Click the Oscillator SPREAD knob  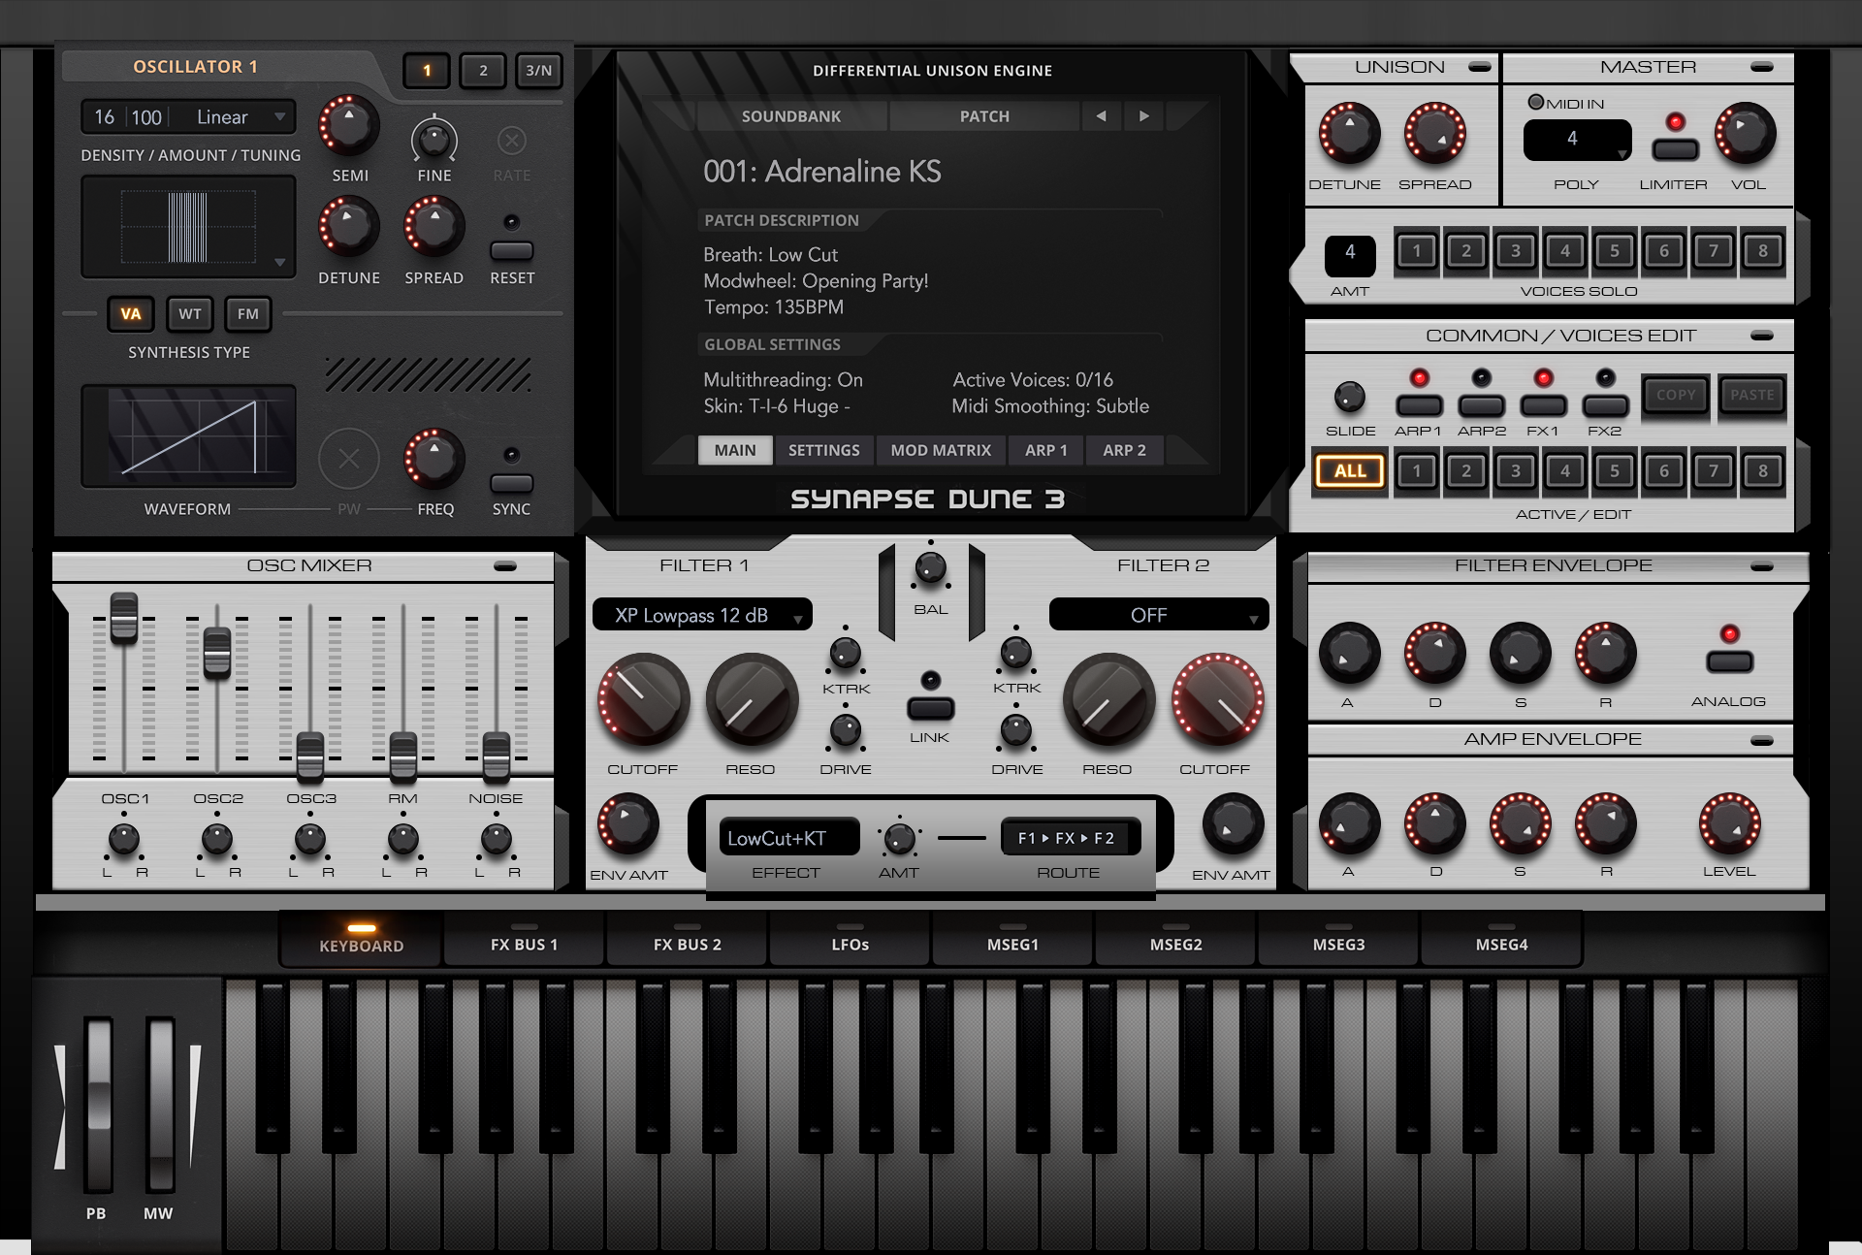click(434, 227)
